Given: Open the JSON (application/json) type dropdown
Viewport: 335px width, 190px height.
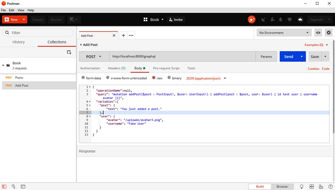Looking at the screenshot, I should pos(206,78).
